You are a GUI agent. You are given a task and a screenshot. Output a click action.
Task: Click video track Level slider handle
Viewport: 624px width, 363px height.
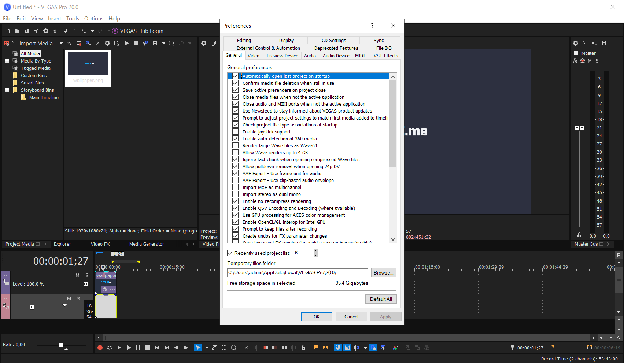[x=86, y=284]
